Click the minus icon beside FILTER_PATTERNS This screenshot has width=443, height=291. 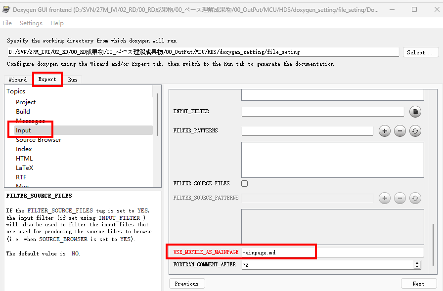399,130
